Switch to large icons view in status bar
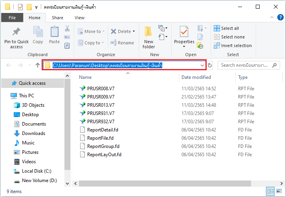 click(279, 191)
